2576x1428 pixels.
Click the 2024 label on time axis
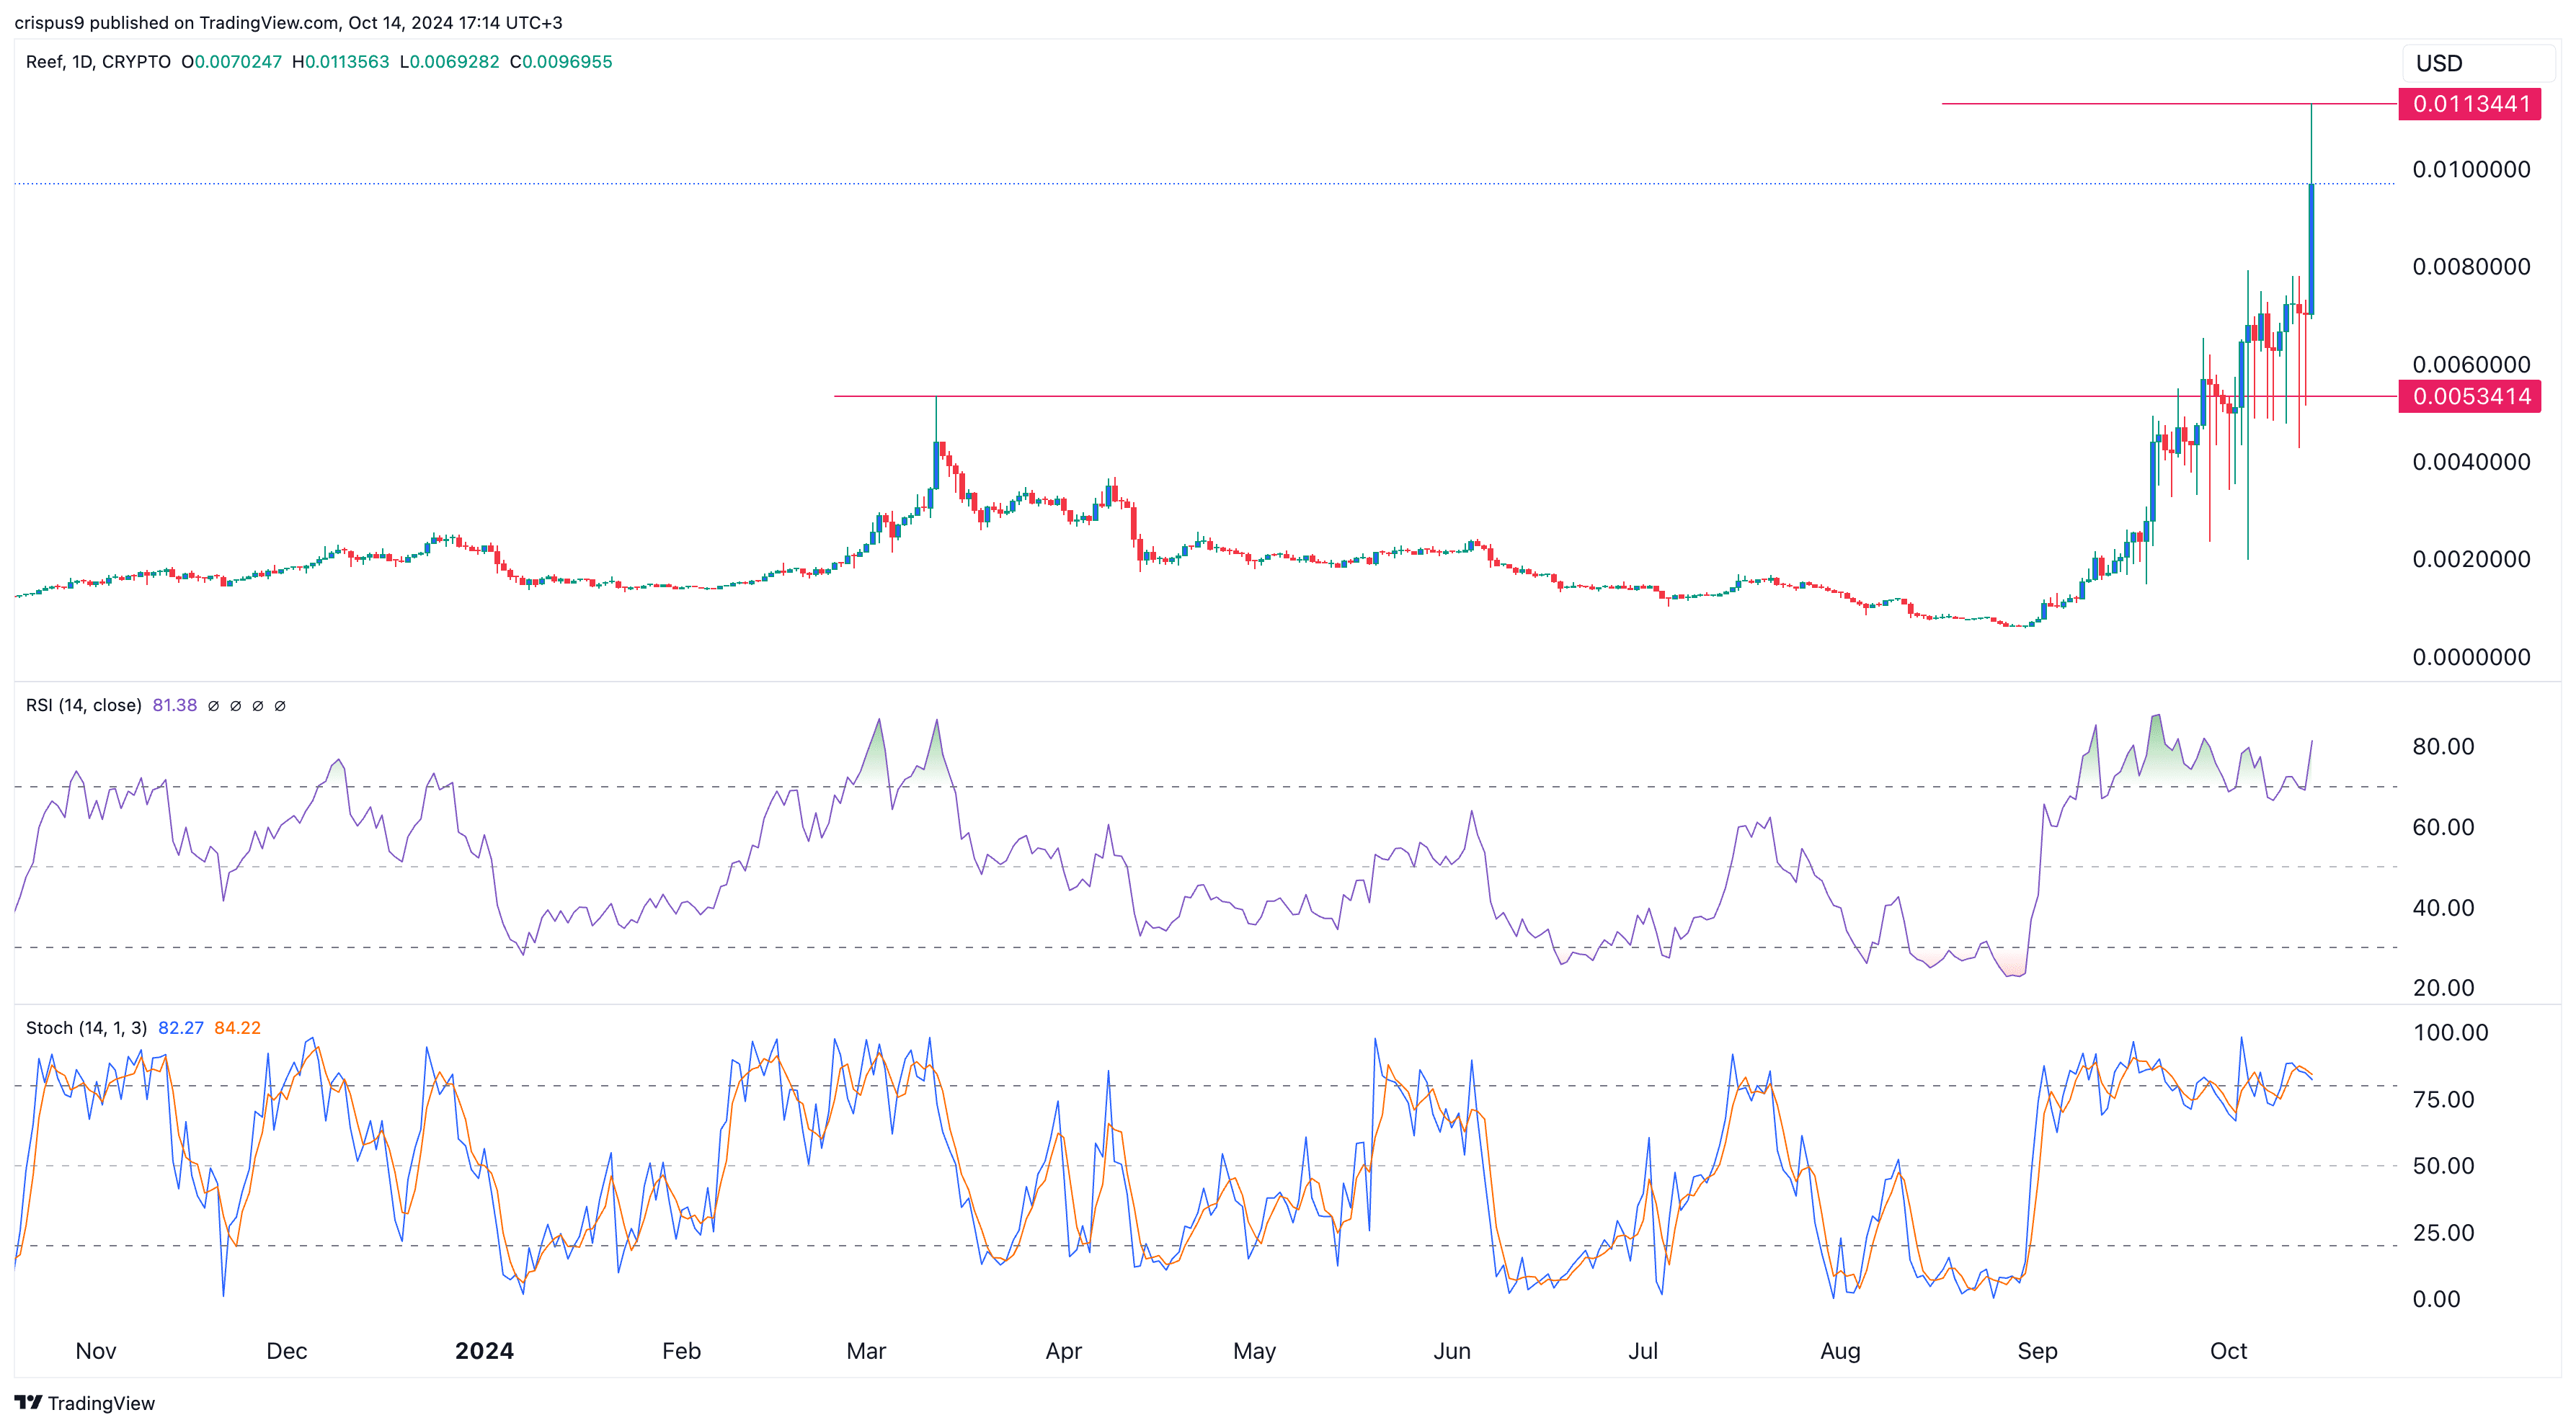(x=484, y=1351)
